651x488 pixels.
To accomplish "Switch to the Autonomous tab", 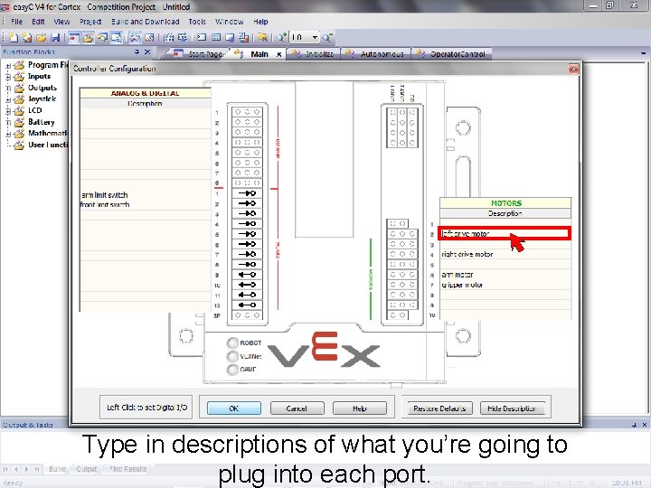I will coord(375,54).
